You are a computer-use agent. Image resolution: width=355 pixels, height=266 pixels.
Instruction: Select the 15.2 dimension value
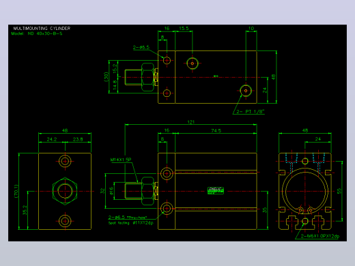pos(115,68)
